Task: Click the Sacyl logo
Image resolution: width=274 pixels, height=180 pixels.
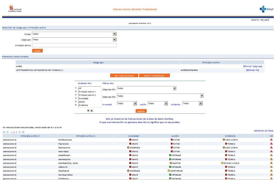Action: coord(266,9)
